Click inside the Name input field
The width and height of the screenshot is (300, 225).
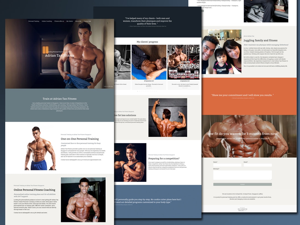coord(227,165)
